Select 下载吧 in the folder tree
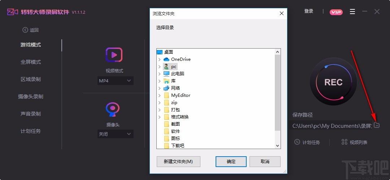The height and width of the screenshot is (180, 390). click(178, 145)
